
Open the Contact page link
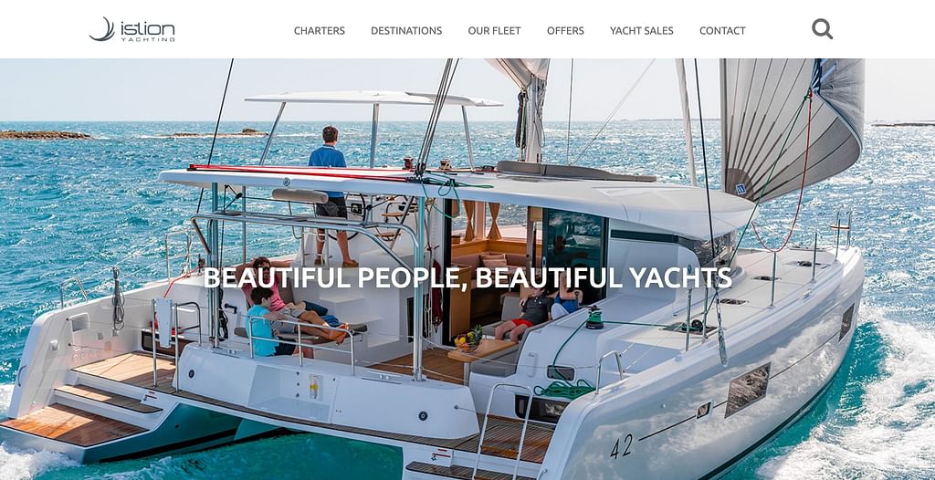722,30
